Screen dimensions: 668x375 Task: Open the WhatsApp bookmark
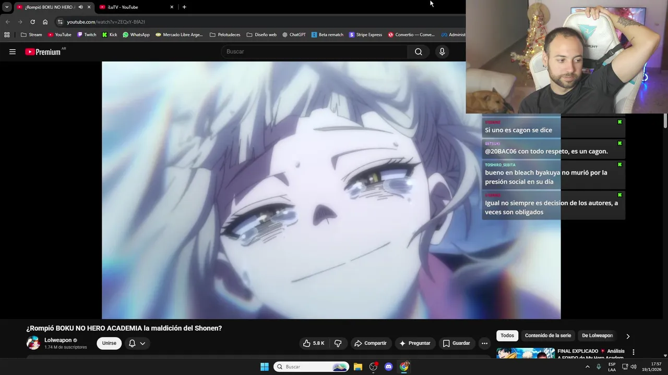coord(136,35)
